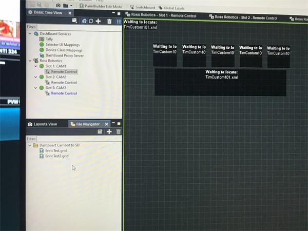Viewport: 308px width, 231px height.
Task: Select Remote Control under Slot 3: CAM3
Action: pos(64,93)
